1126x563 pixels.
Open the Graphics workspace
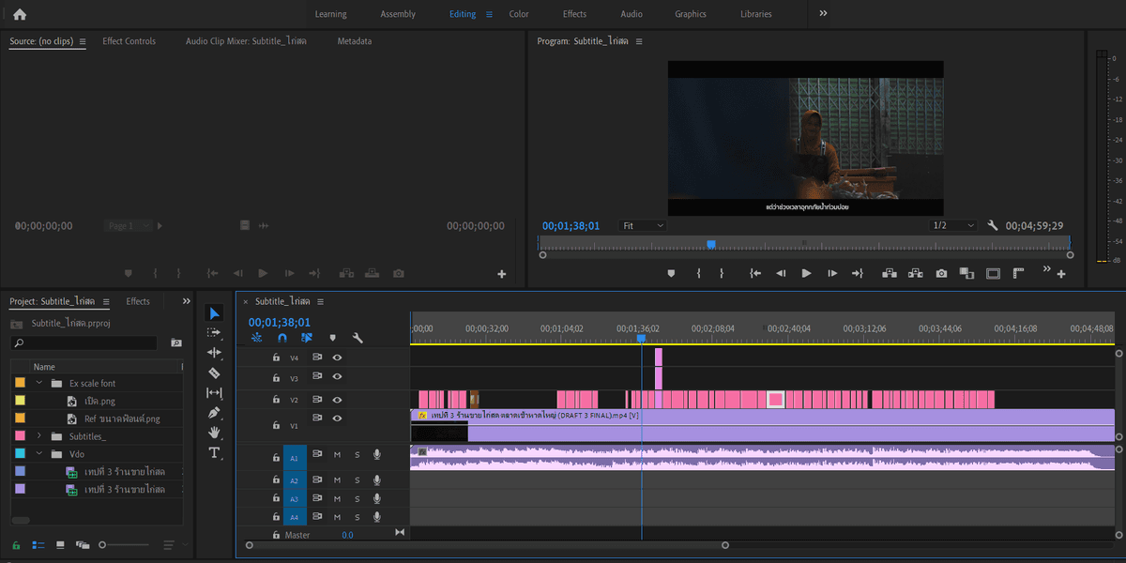pyautogui.click(x=691, y=14)
